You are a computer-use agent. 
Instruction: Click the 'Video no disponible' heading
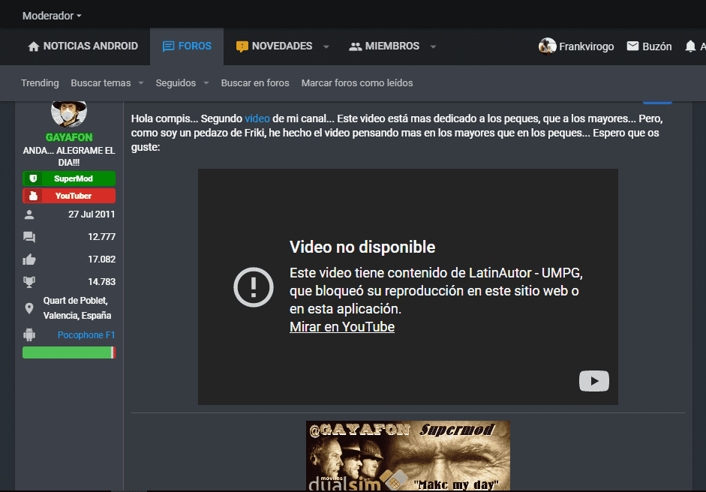tap(362, 247)
